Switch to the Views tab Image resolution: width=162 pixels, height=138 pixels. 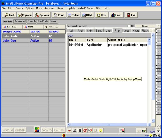pyautogui.click(x=54, y=21)
